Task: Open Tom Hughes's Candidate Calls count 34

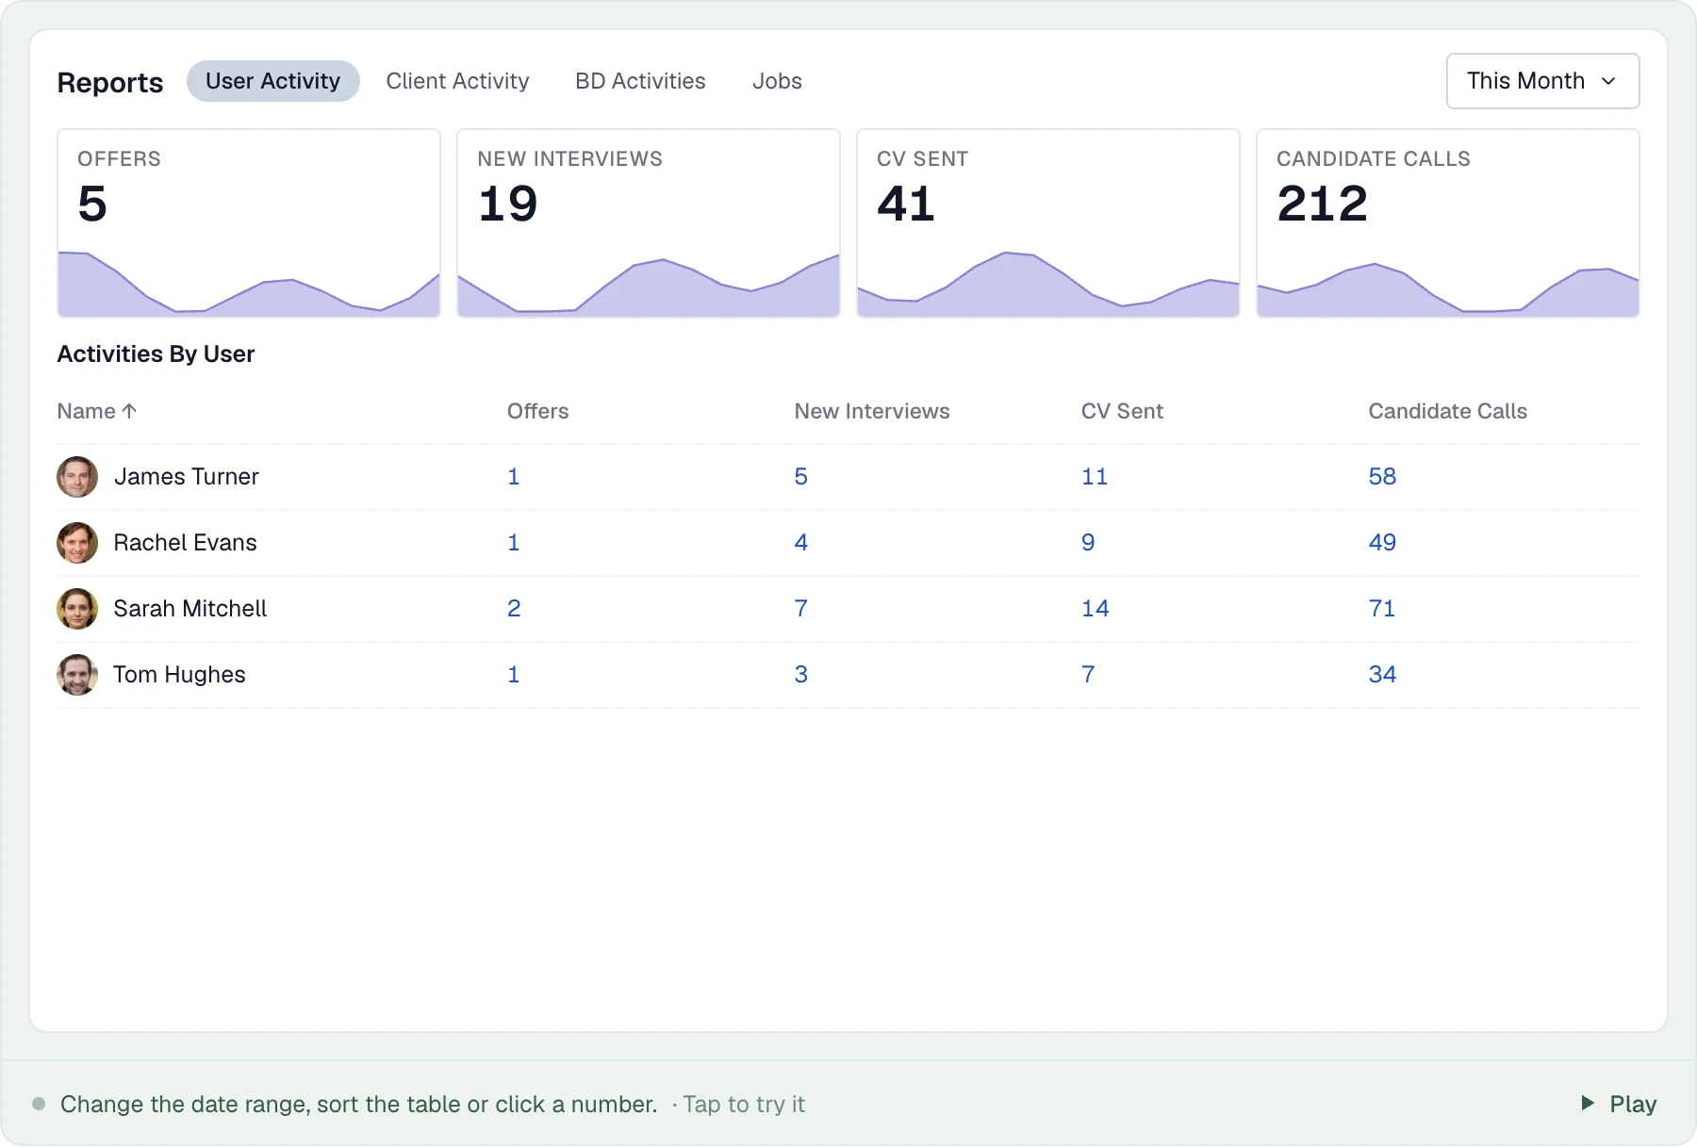Action: pos(1382,675)
